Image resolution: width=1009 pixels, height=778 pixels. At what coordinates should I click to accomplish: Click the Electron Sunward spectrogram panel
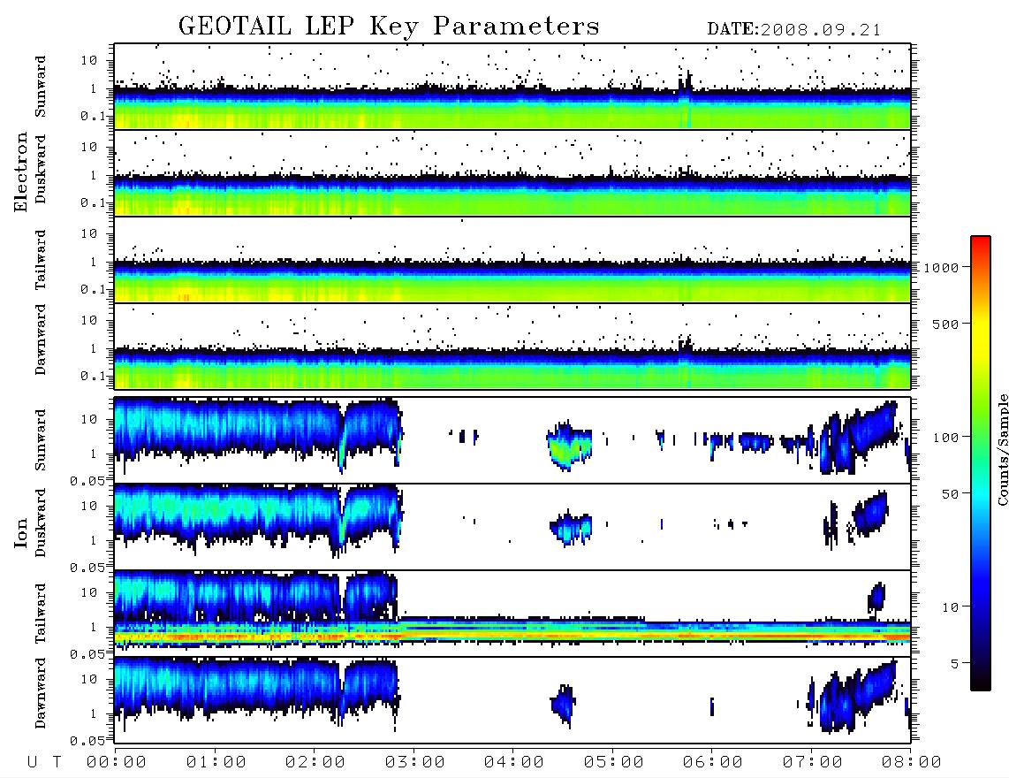click(x=512, y=87)
